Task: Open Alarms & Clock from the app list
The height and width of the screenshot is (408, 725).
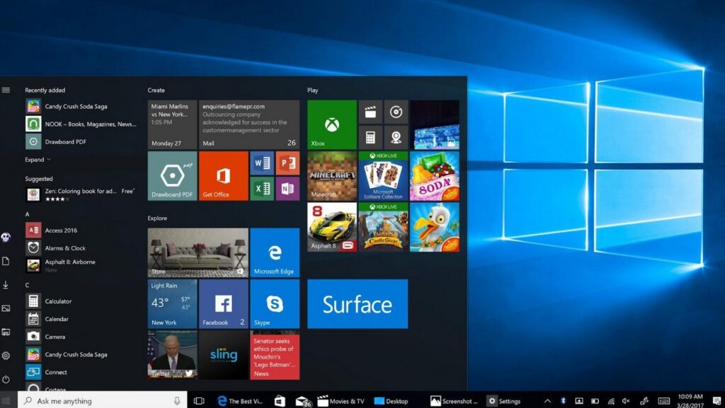Action: [x=81, y=248]
